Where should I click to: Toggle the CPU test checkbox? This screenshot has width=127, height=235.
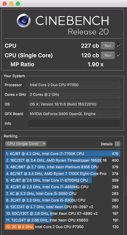point(119,46)
